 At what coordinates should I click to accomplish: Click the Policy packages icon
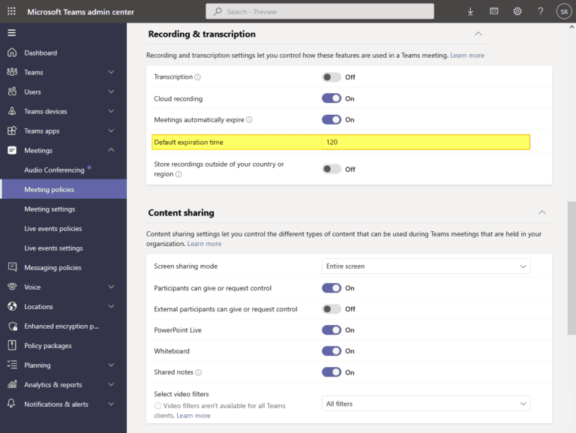[x=12, y=345]
